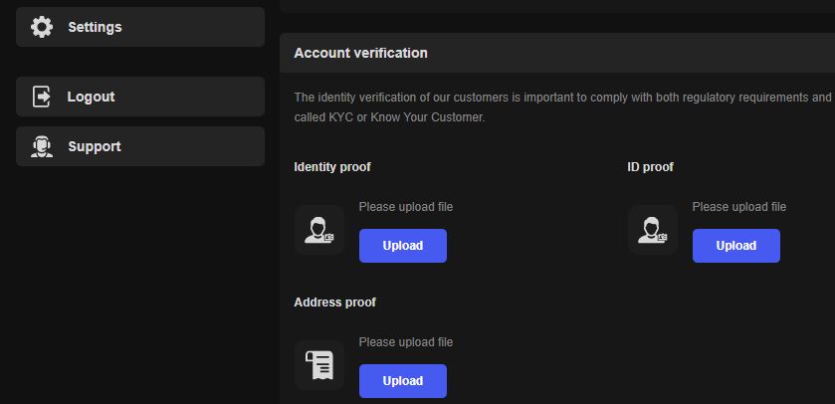
Task: Click the ID proof heading
Action: click(650, 167)
